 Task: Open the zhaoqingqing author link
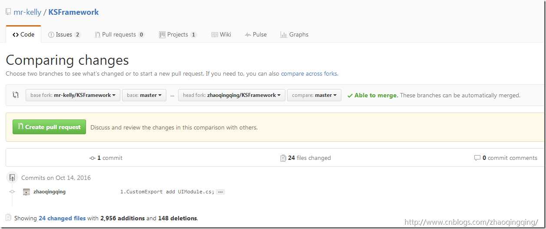click(x=50, y=191)
